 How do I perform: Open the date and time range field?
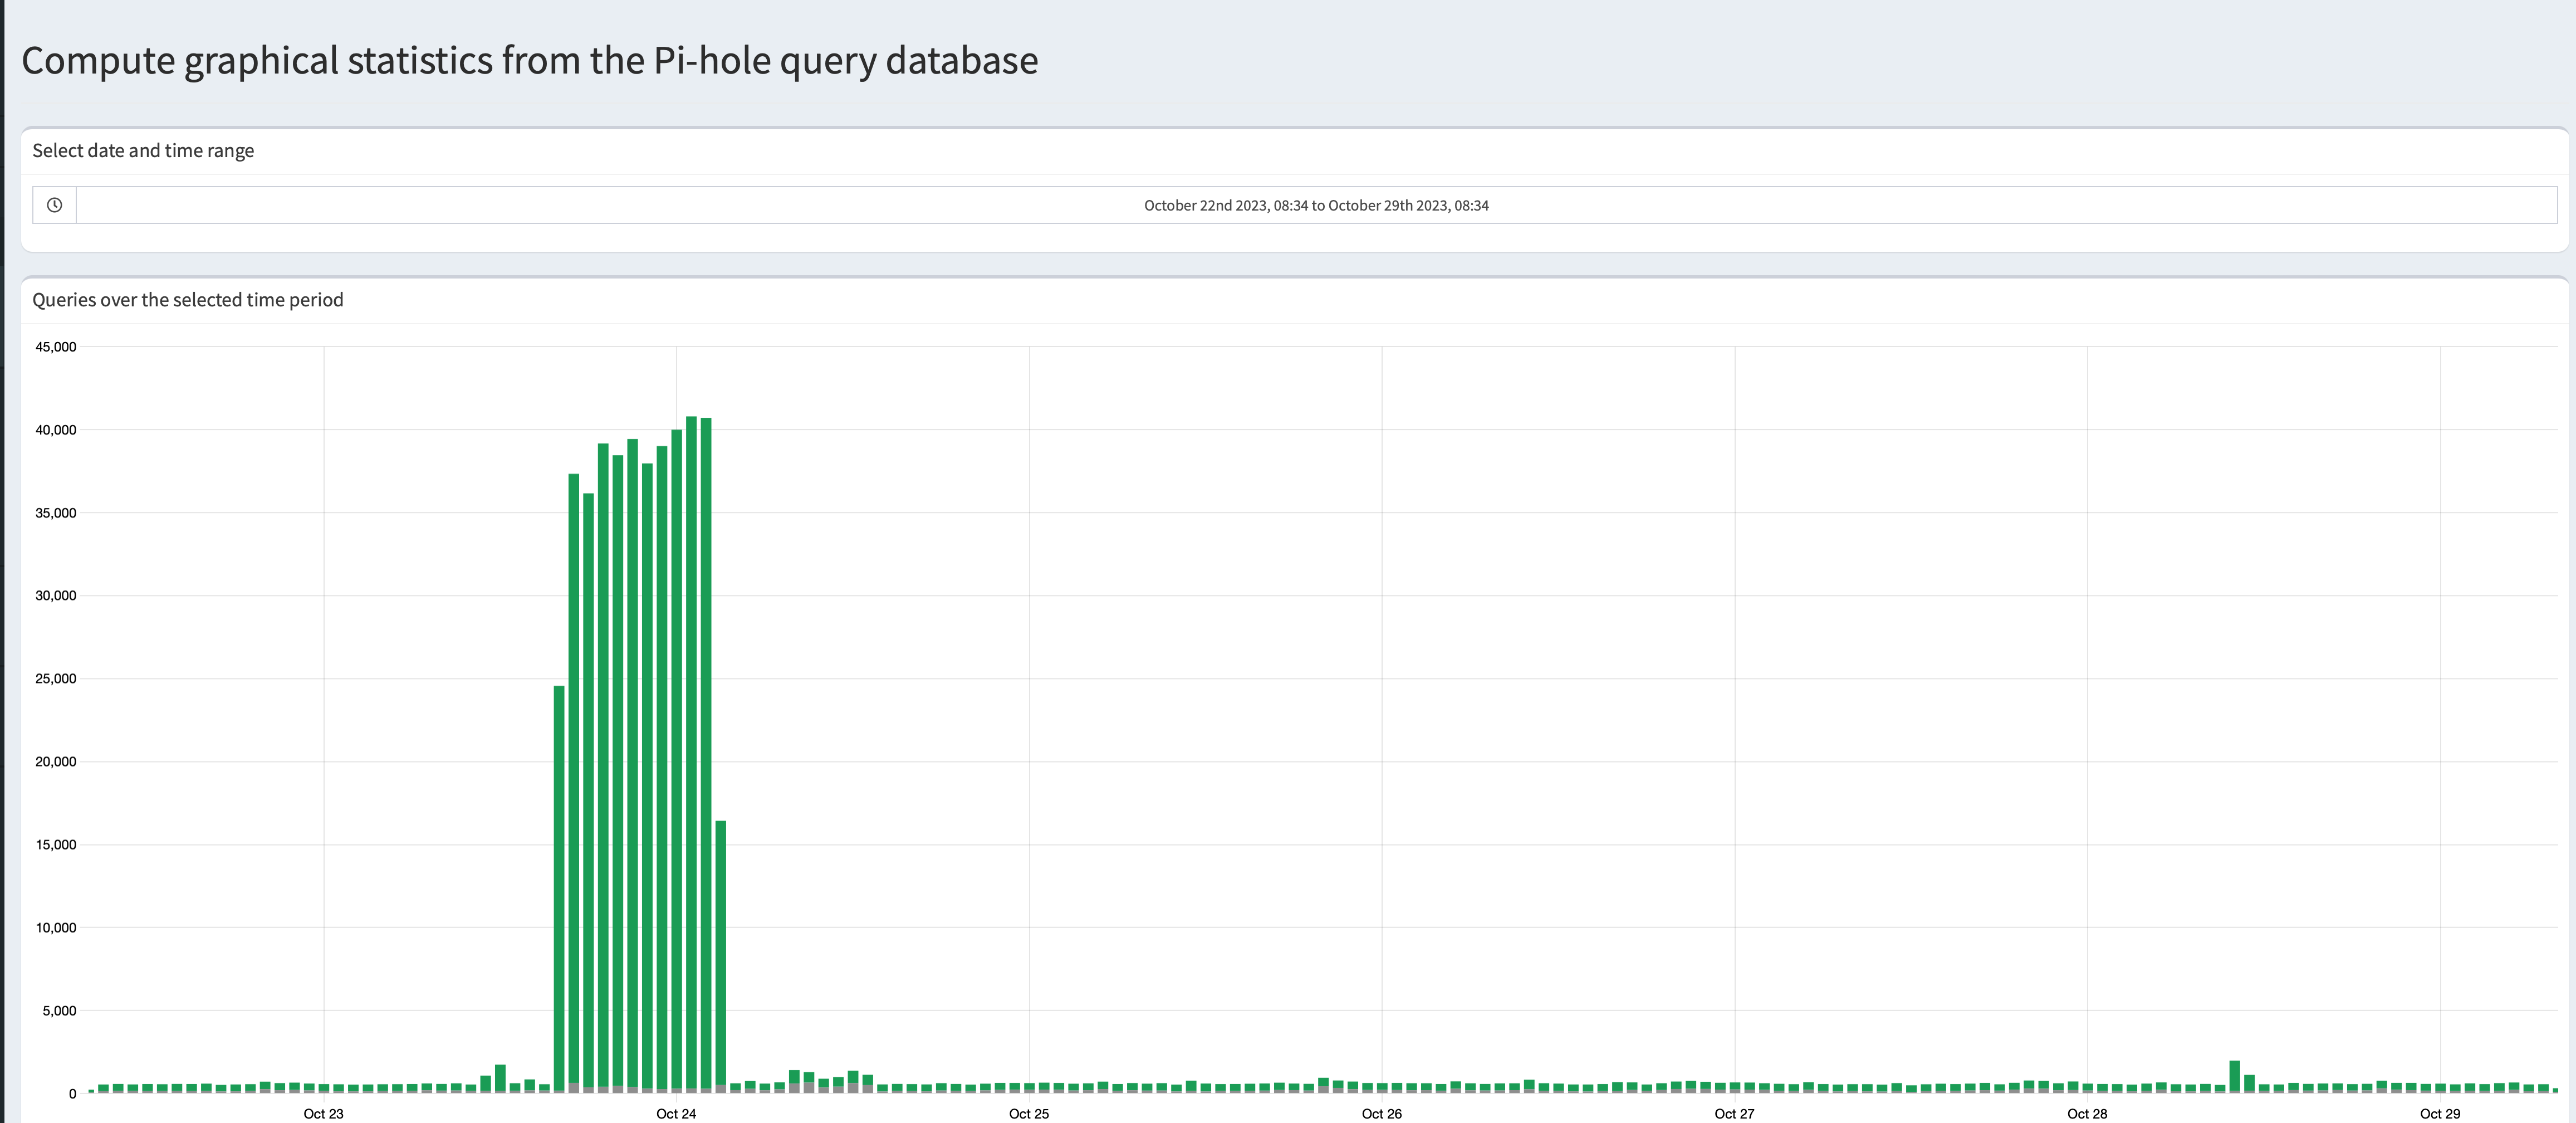(1316, 205)
